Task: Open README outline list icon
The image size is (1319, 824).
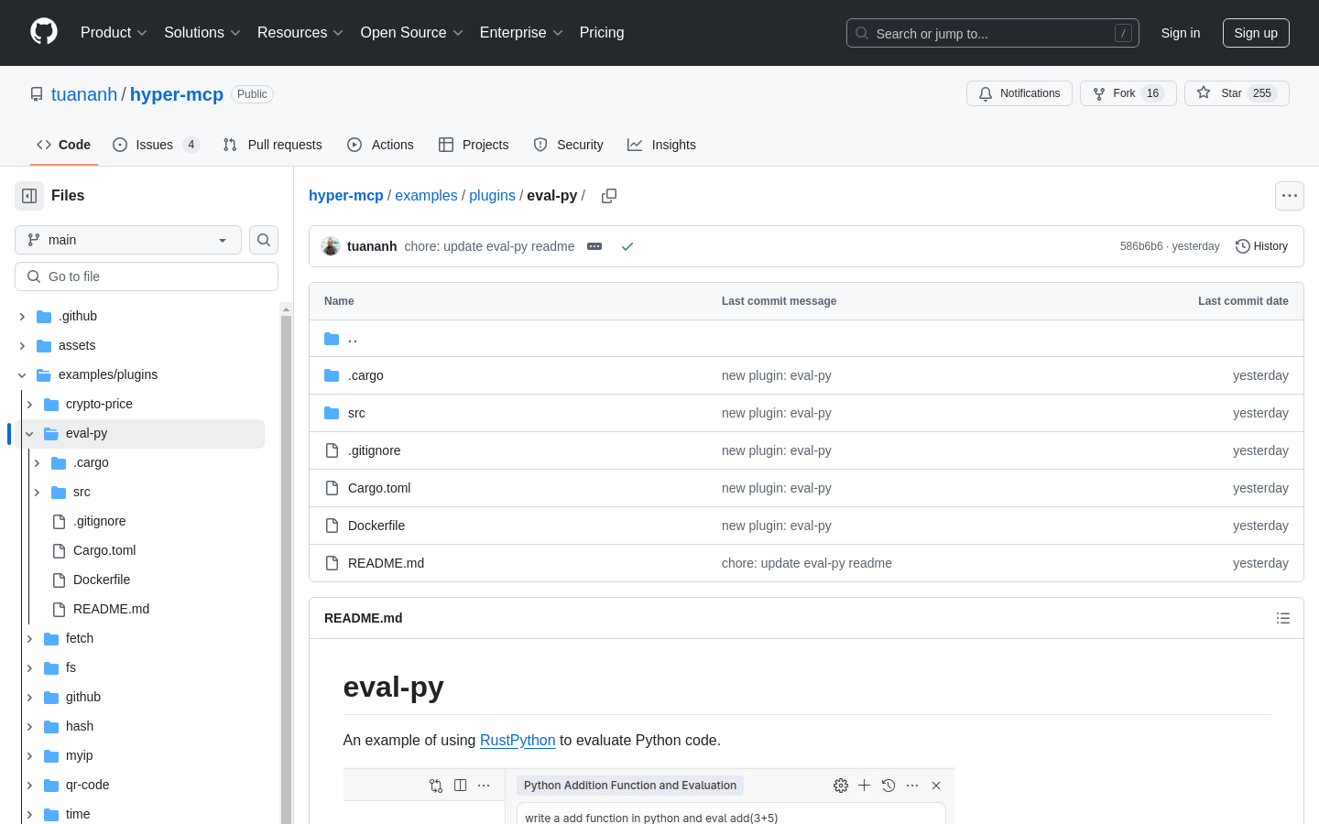Action: coord(1283,618)
